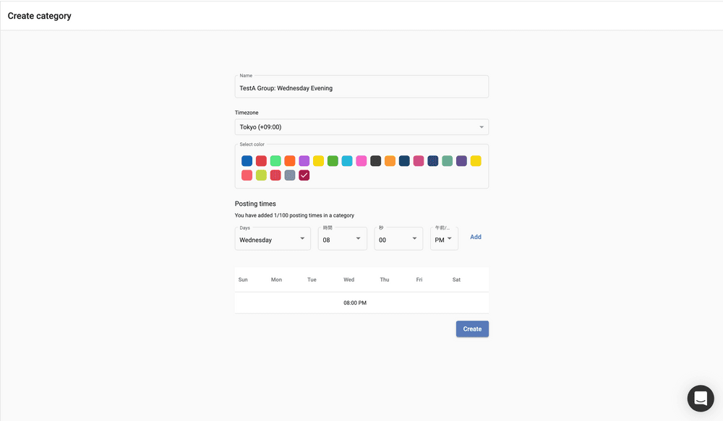723x421 pixels.
Task: Click the checked crimson color swatch
Action: tap(304, 175)
